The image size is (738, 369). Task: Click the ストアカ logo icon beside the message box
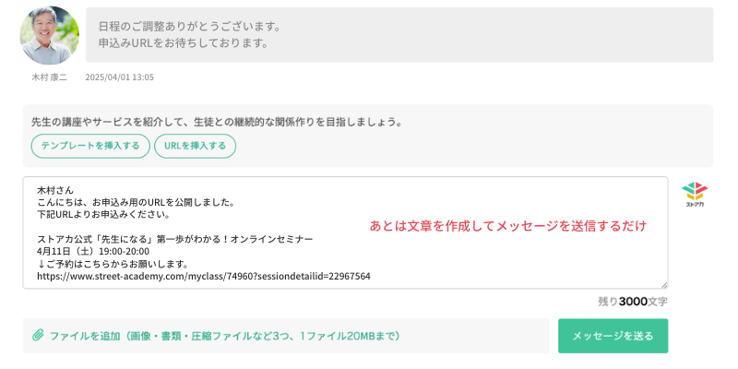(695, 195)
